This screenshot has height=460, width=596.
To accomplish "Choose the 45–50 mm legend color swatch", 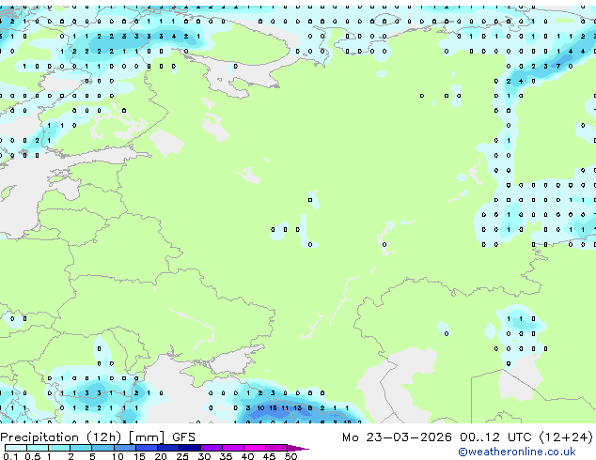I will 276,448.
